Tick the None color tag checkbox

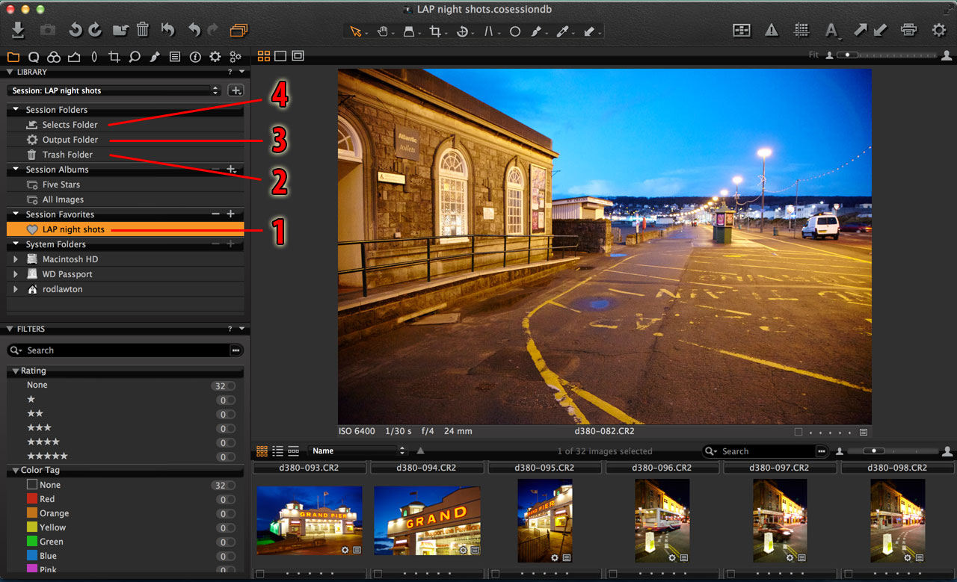(x=31, y=485)
